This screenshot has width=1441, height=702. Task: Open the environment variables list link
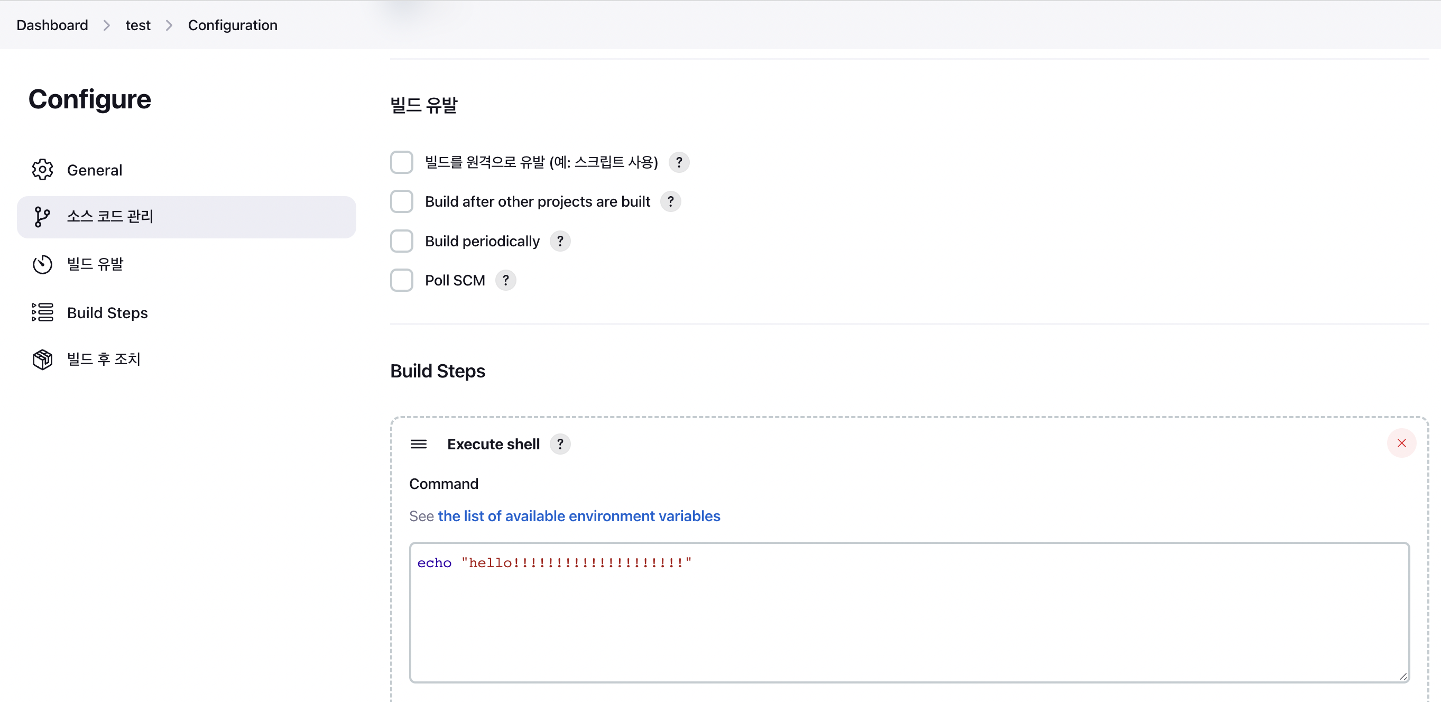(579, 516)
